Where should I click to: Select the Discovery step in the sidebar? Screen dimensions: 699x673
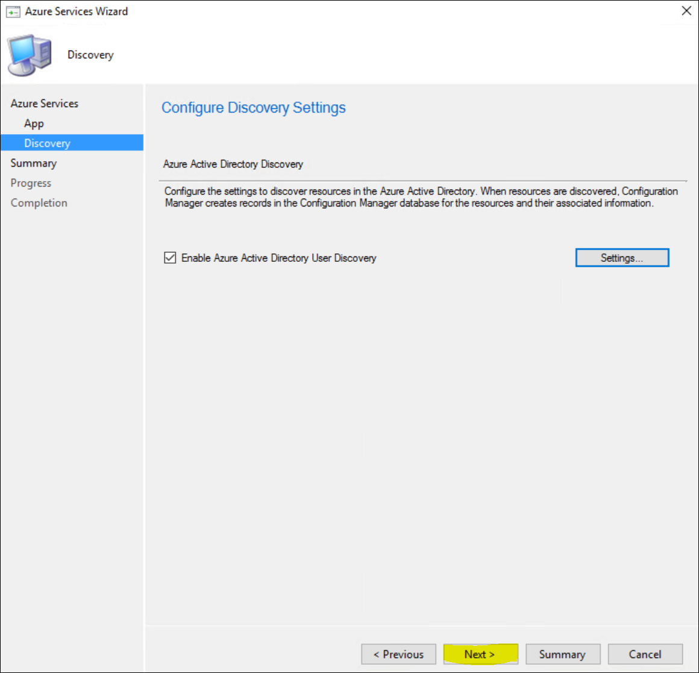point(72,143)
